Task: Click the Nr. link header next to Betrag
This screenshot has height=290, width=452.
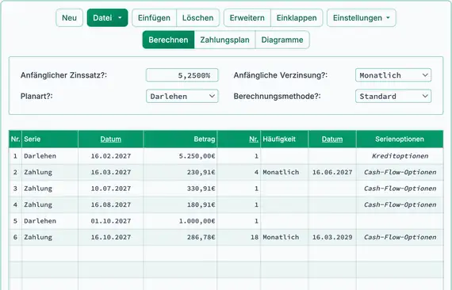Action: [x=254, y=139]
